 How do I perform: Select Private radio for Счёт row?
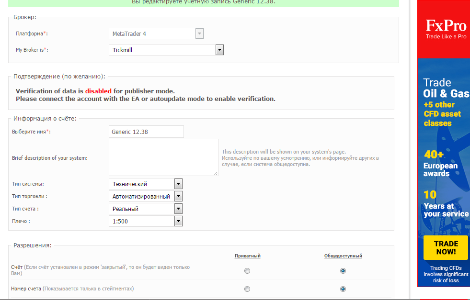[x=247, y=271]
